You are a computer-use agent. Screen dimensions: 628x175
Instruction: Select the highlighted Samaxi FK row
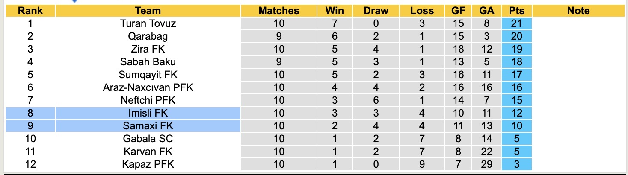(x=269, y=126)
